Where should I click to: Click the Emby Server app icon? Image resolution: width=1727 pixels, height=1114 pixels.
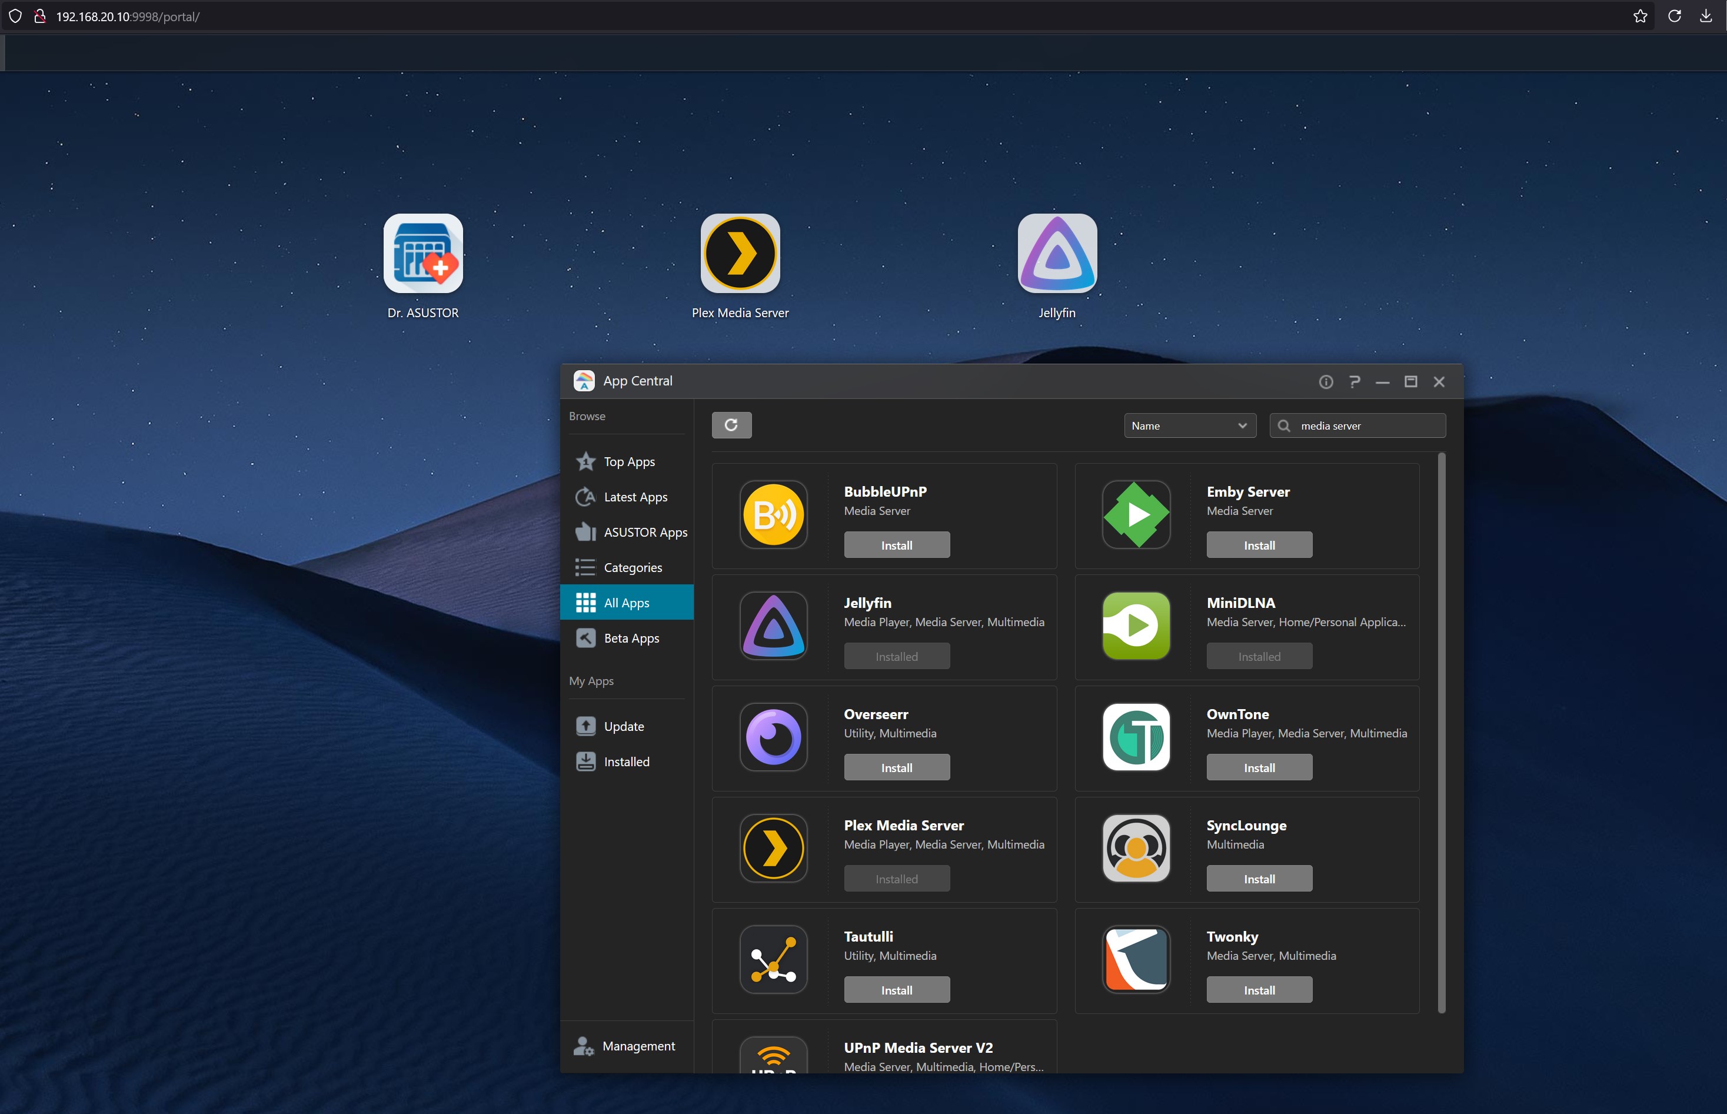[1136, 515]
